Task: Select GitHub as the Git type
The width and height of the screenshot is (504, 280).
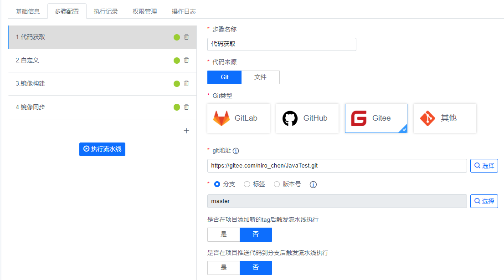Action: click(307, 118)
